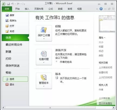Viewport: 117px width, 110px height.
Task: Click the 权限 heading text
Action: [x=58, y=27]
